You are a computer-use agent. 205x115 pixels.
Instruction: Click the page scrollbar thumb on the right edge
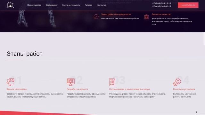click(204, 39)
